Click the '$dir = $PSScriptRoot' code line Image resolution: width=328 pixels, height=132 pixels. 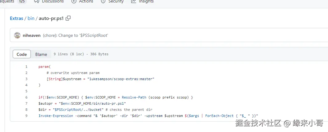(95, 110)
